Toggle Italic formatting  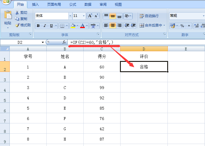tap(45, 26)
